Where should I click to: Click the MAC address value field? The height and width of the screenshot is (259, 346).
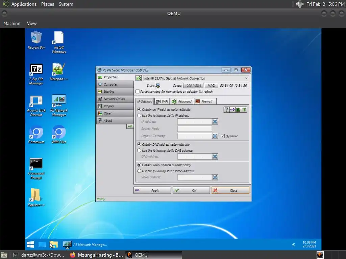pyautogui.click(x=233, y=85)
